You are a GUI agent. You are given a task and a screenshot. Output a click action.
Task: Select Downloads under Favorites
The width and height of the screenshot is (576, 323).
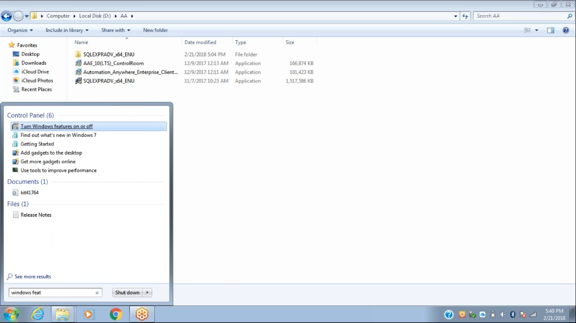[34, 63]
